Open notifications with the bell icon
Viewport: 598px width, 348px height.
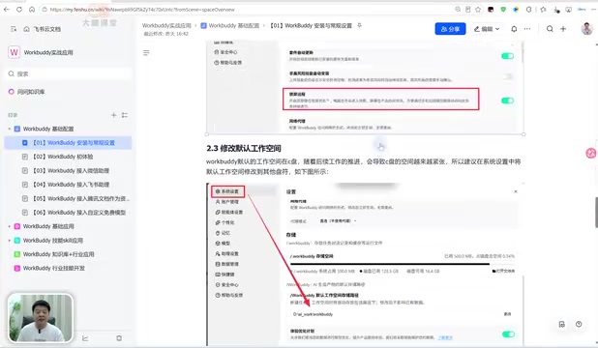tap(514, 29)
